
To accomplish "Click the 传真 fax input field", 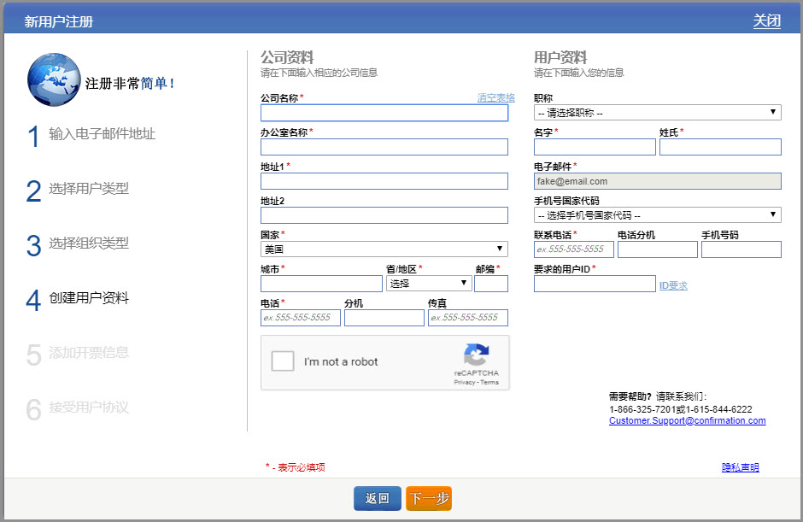I will (469, 317).
